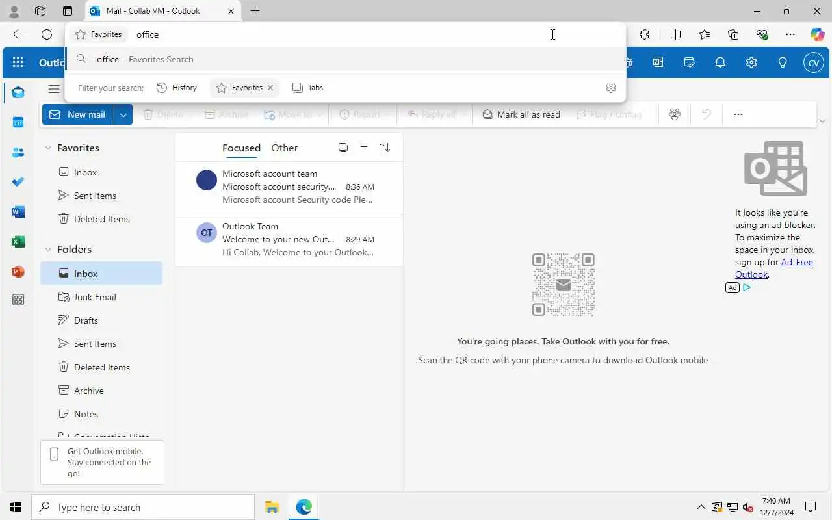Screen dimensions: 832x520
Task: Refresh the page with reload button
Action: tap(47, 34)
